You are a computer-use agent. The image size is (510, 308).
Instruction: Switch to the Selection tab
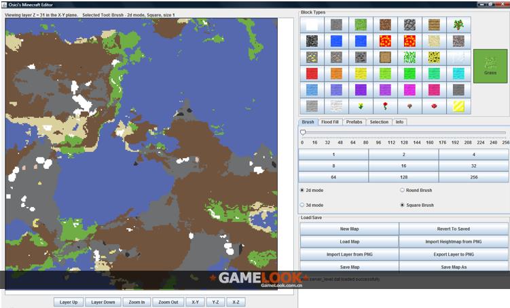pyautogui.click(x=379, y=122)
